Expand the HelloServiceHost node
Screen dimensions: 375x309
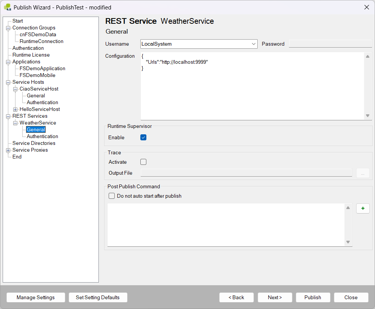pos(15,109)
